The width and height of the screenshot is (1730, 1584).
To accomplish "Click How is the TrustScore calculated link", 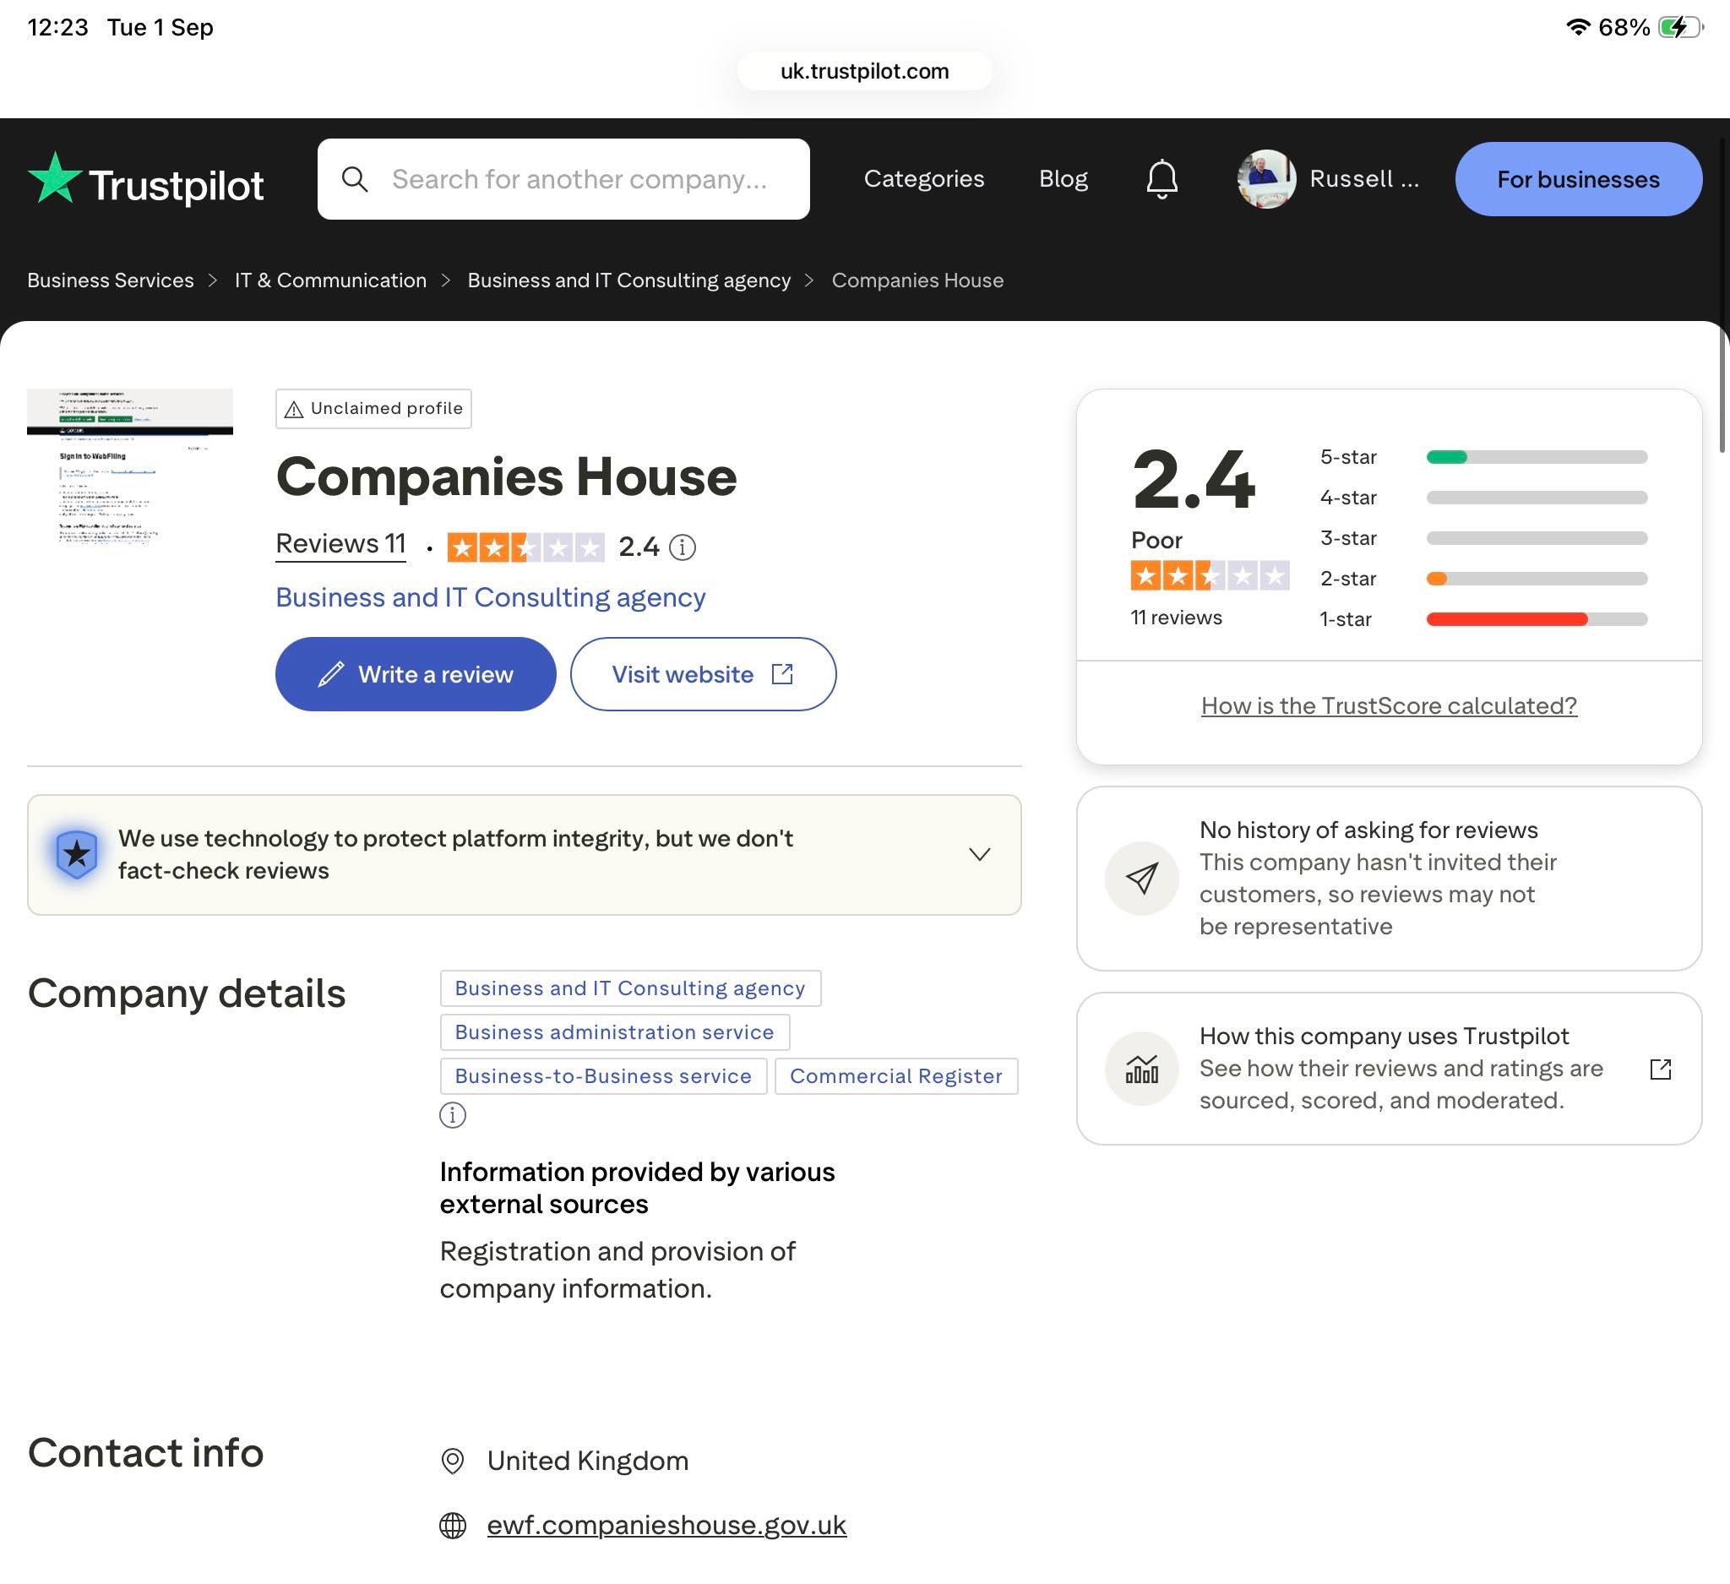I will 1389,706.
